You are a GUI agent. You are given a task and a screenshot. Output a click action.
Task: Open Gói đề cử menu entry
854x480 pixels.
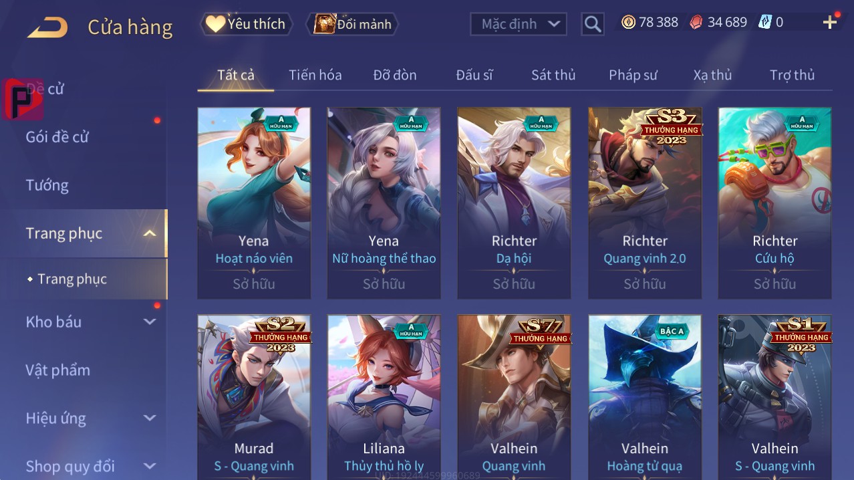click(57, 137)
